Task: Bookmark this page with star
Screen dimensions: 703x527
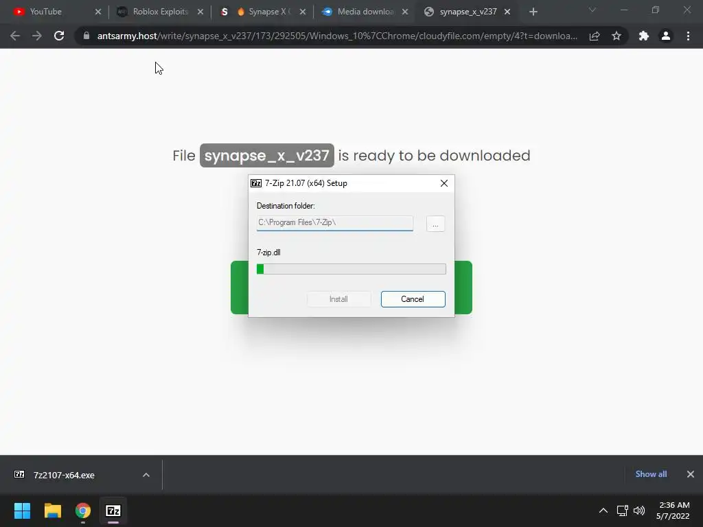Action: pyautogui.click(x=616, y=36)
